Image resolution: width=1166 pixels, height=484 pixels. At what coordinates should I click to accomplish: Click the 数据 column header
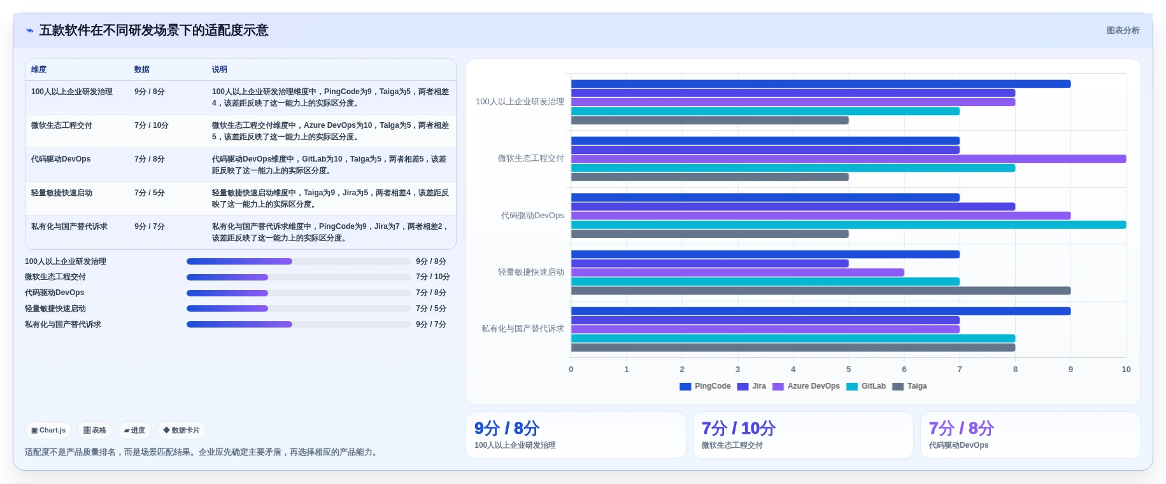coord(142,69)
